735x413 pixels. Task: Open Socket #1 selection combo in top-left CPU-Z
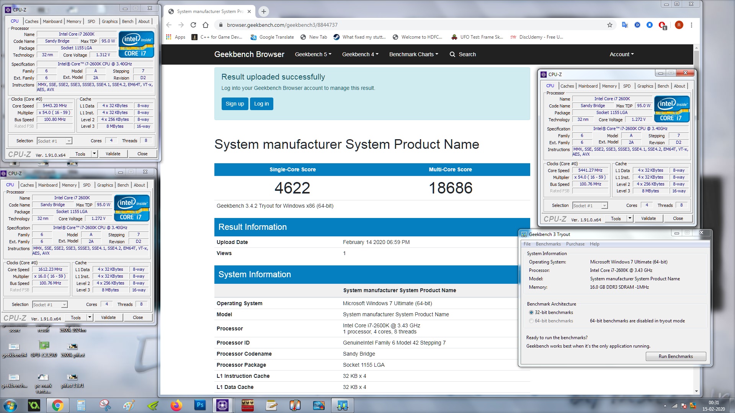tap(54, 141)
